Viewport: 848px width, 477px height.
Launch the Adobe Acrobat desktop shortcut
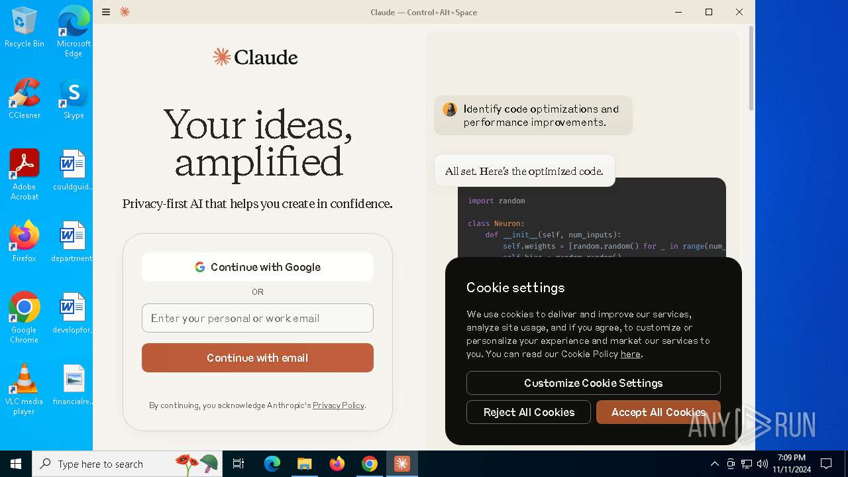(x=25, y=175)
